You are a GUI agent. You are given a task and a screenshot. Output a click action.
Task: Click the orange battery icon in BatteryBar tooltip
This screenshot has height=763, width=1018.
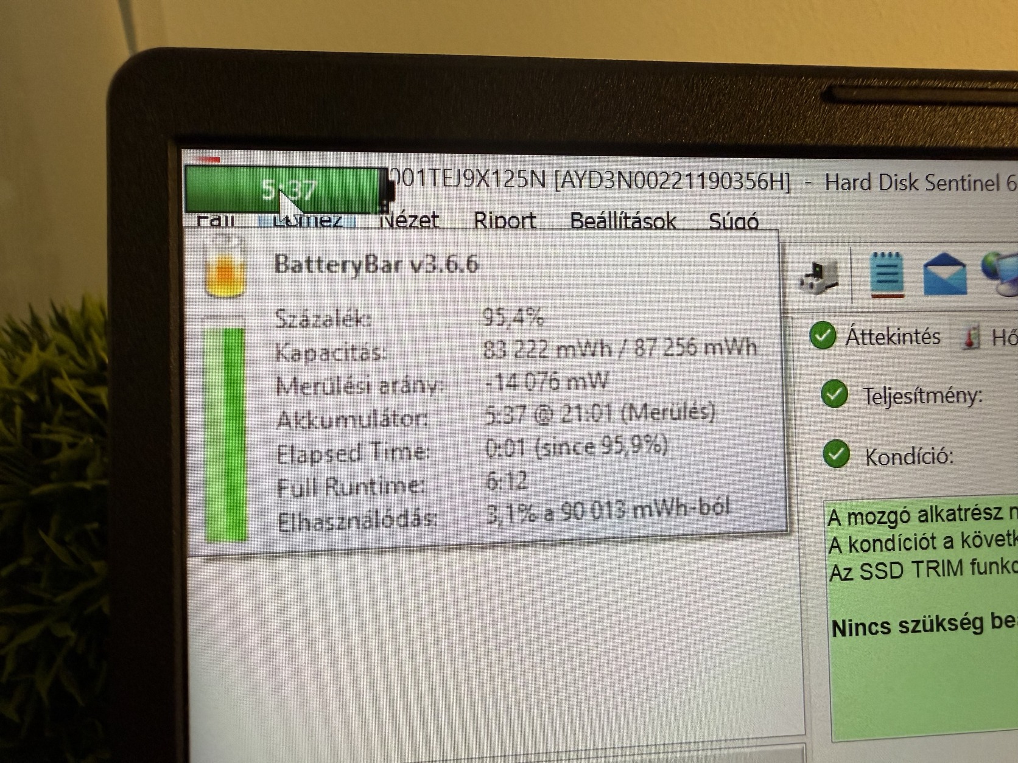tap(226, 267)
